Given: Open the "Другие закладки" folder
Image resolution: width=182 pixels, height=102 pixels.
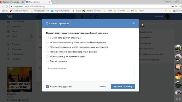Looking at the screenshot, I should point(176,11).
